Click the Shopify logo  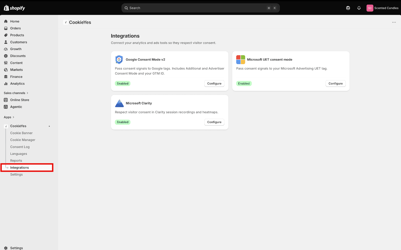click(14, 8)
